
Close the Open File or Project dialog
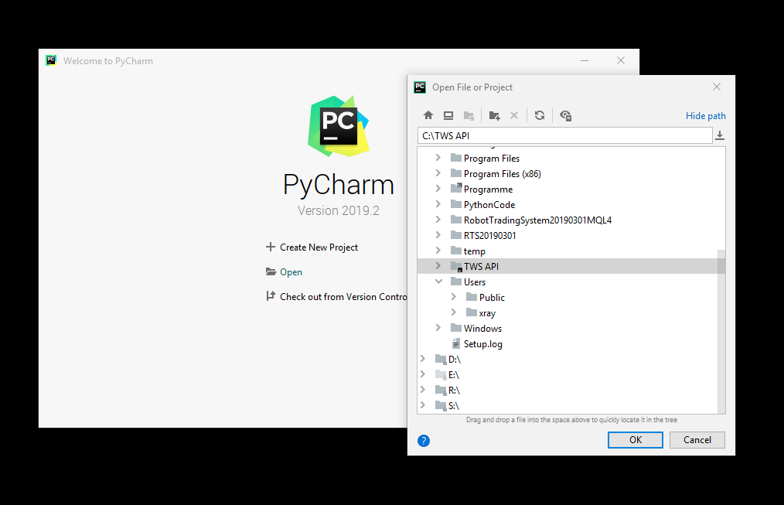click(x=717, y=87)
